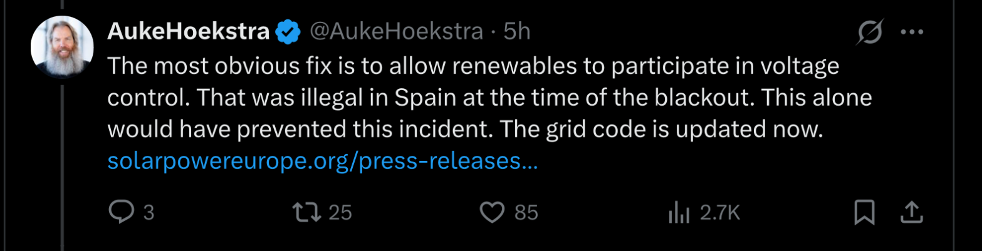Screen dimensions: 982x251
Task: Click the blue verified checkmark badge
Action: pos(287,32)
